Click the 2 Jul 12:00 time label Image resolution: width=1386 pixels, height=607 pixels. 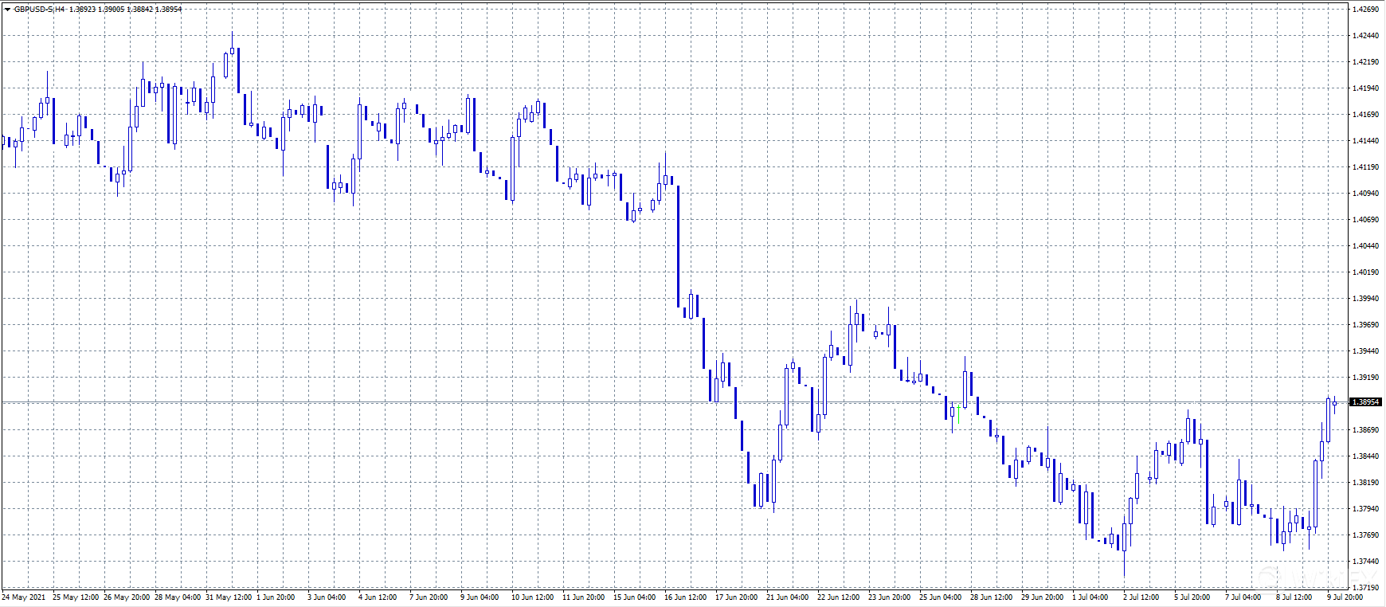(x=1141, y=597)
